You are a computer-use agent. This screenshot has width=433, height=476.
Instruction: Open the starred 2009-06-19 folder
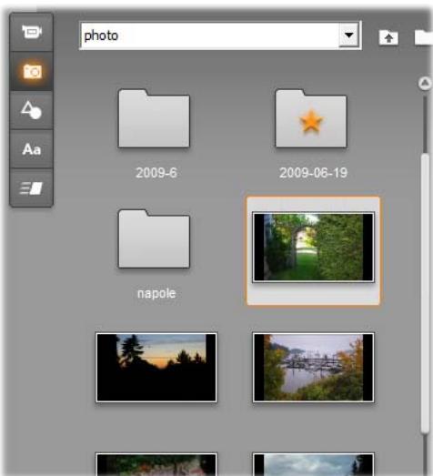pos(311,118)
